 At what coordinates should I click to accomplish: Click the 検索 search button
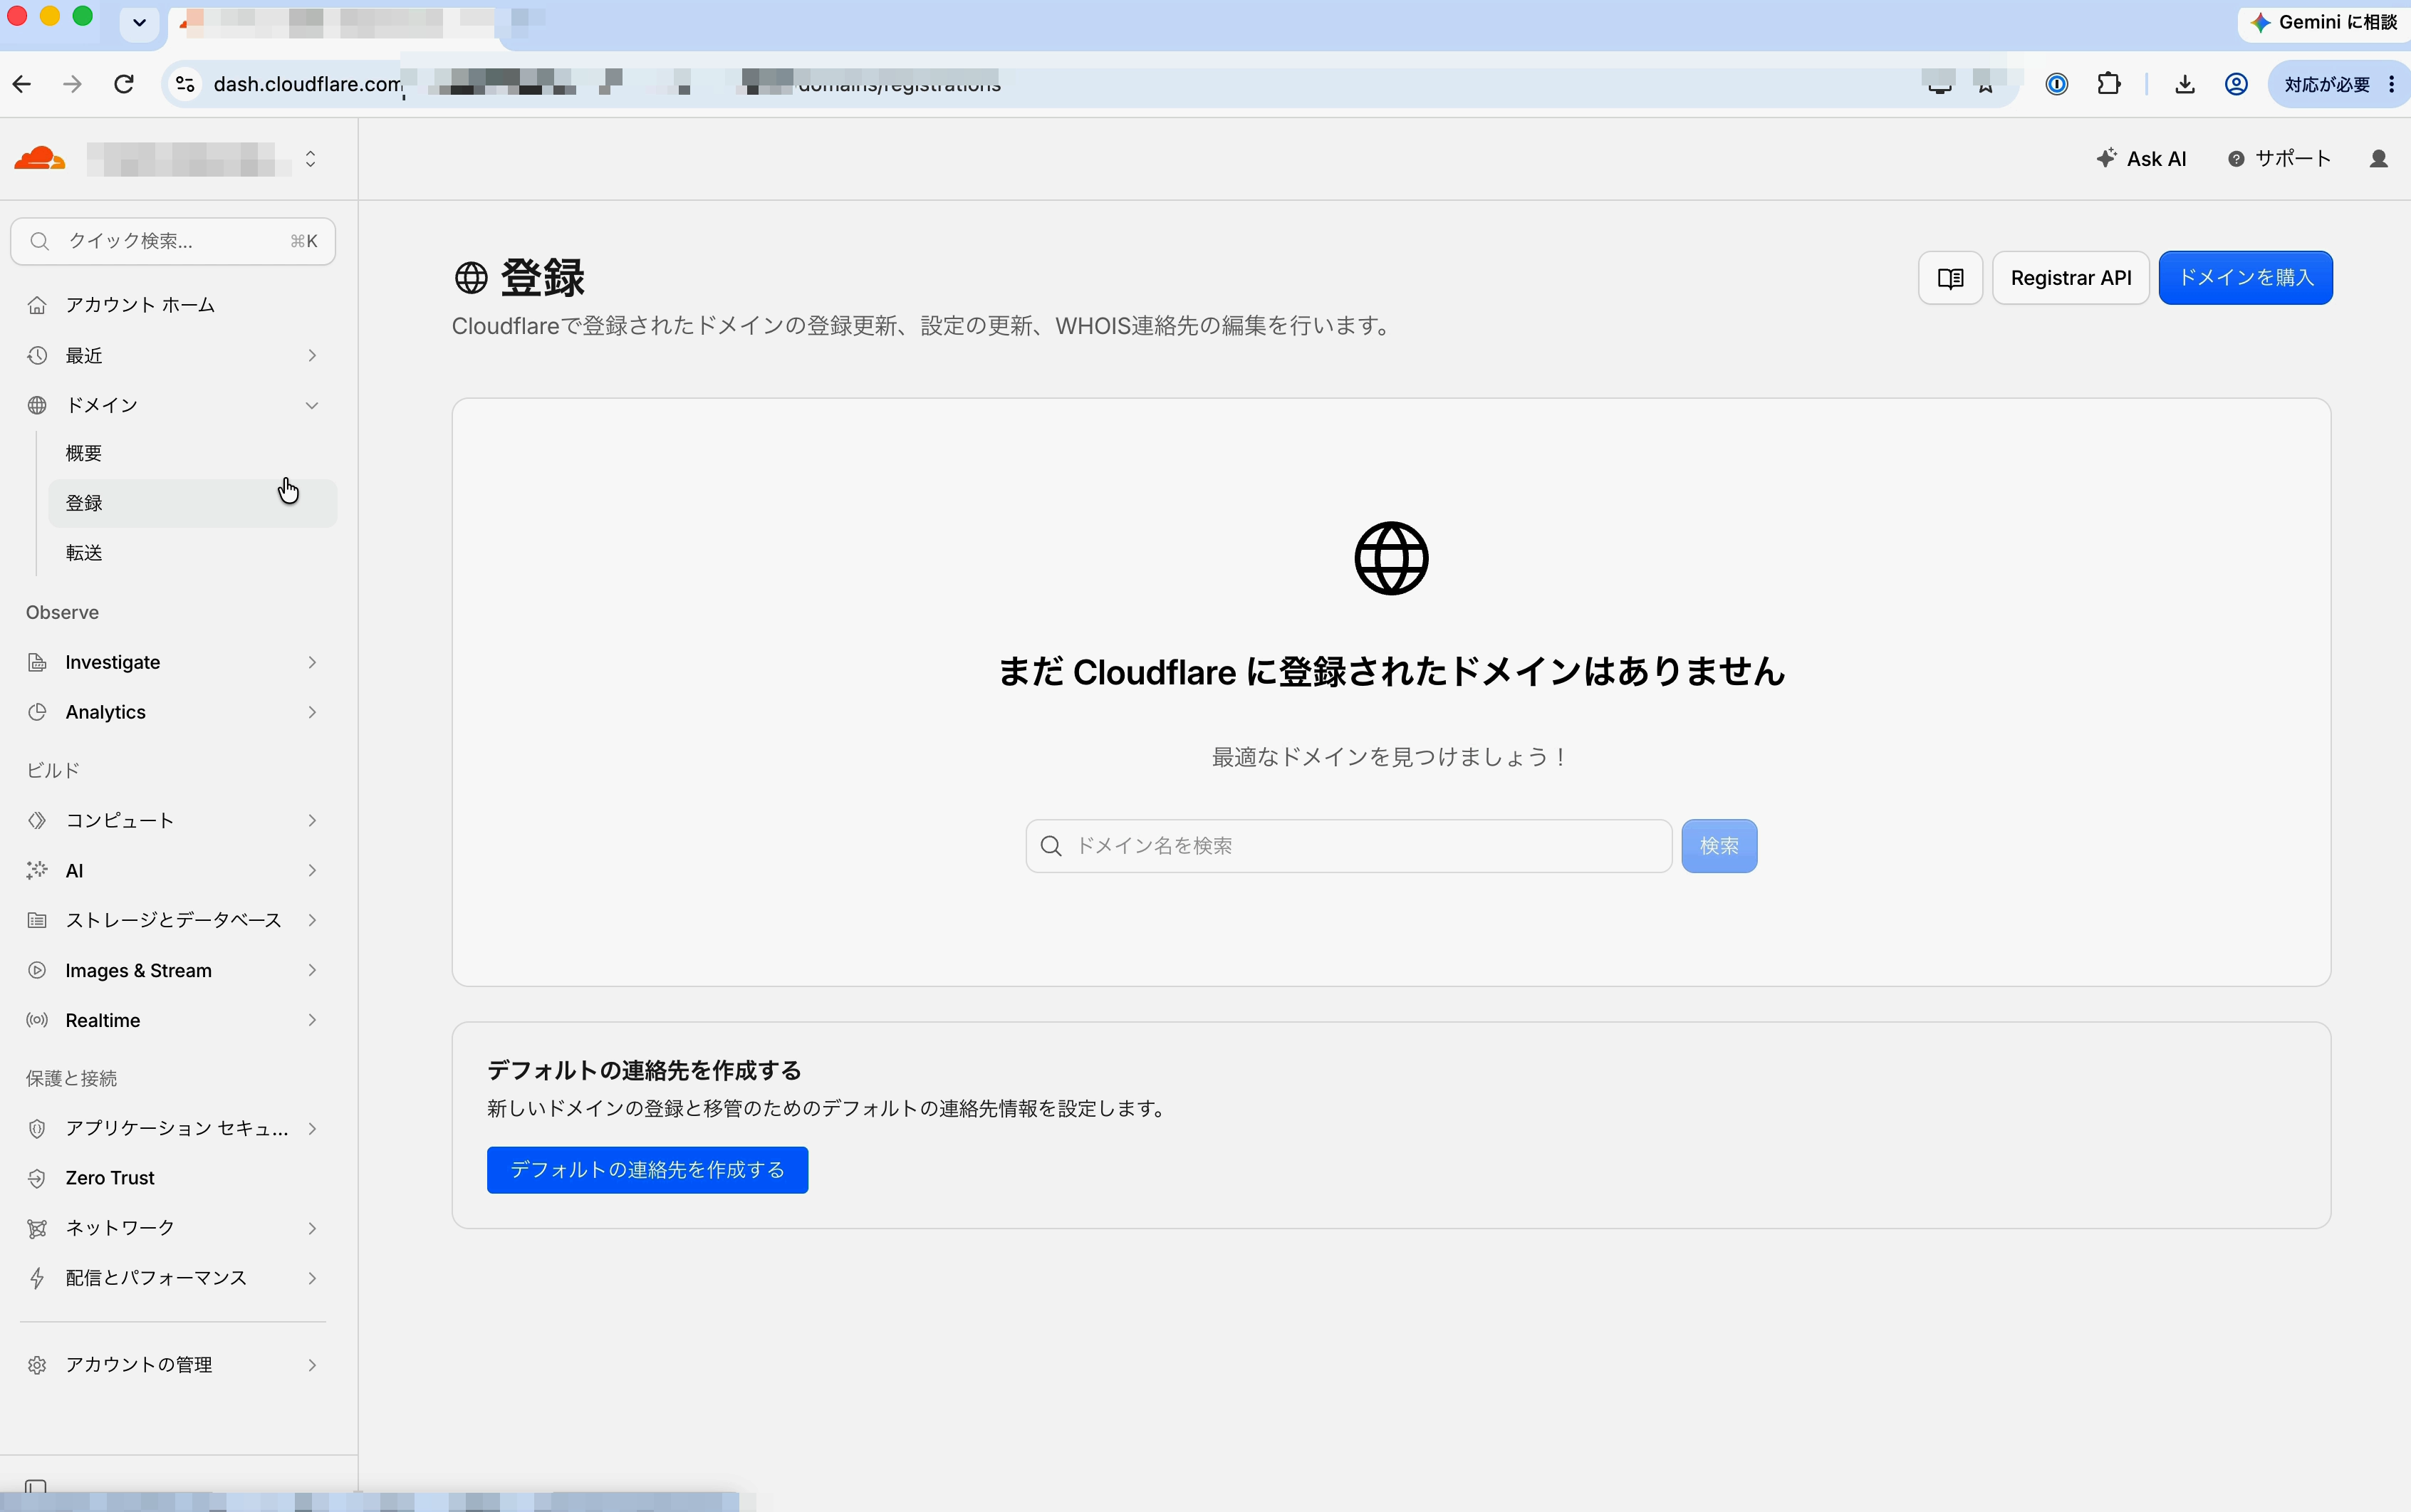click(x=1719, y=846)
